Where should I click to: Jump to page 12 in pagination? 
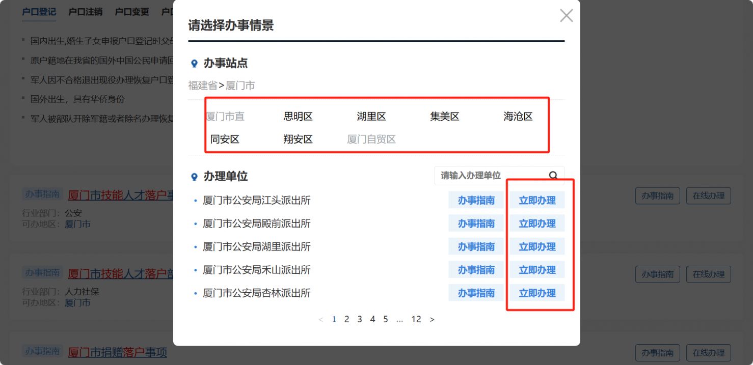pos(416,320)
